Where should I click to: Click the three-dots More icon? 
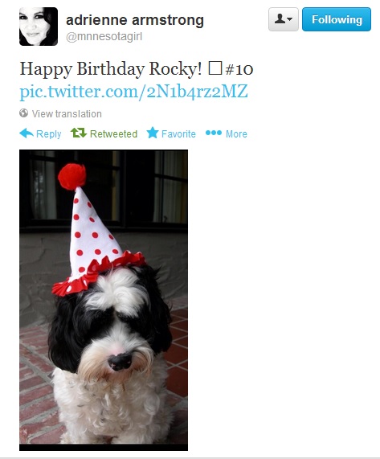214,133
